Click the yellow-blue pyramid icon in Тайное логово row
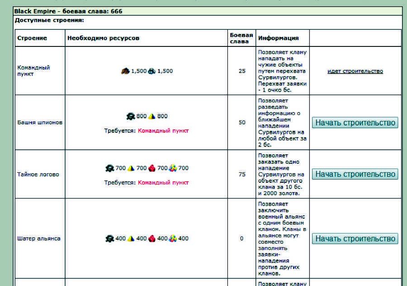Viewport: 407px width, 286px height. click(131, 168)
